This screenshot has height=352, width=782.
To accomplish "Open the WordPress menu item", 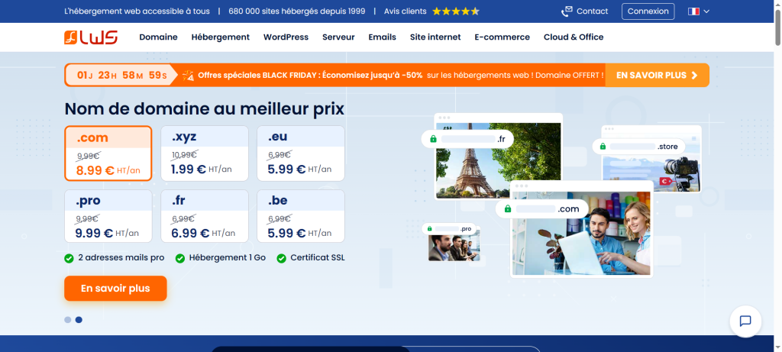I will coord(286,37).
